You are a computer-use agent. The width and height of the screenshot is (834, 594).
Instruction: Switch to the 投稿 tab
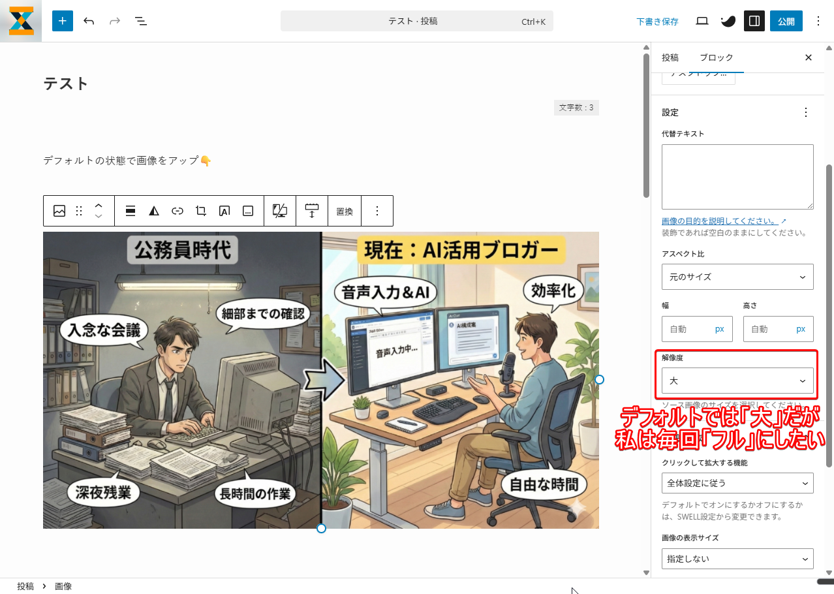(670, 57)
